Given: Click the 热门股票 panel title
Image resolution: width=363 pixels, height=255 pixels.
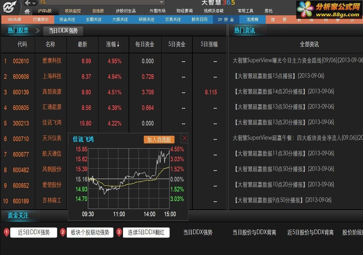Looking at the screenshot, I should coord(18,30).
